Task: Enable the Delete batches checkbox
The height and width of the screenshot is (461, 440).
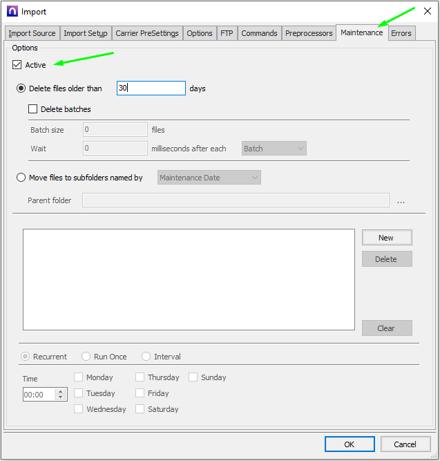Action: 32,109
